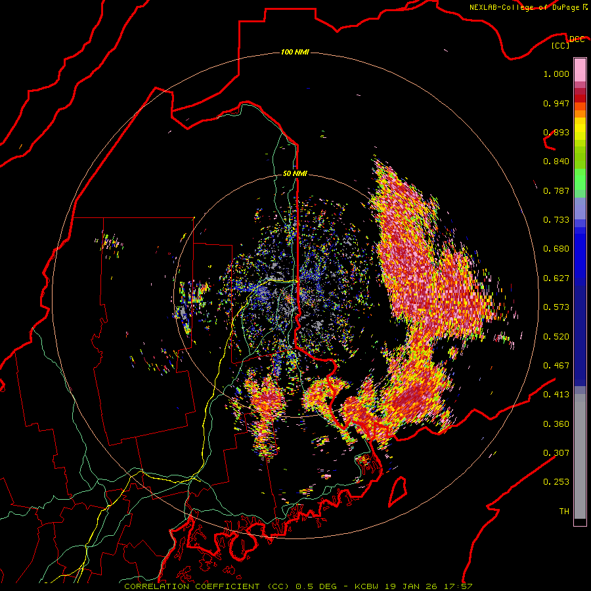Click the 0.840 legend value
The width and height of the screenshot is (591, 591).
[x=556, y=162]
